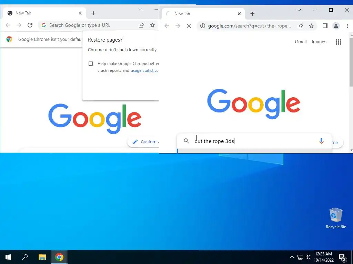
Task: Open network status tray icon
Action: pos(300,257)
